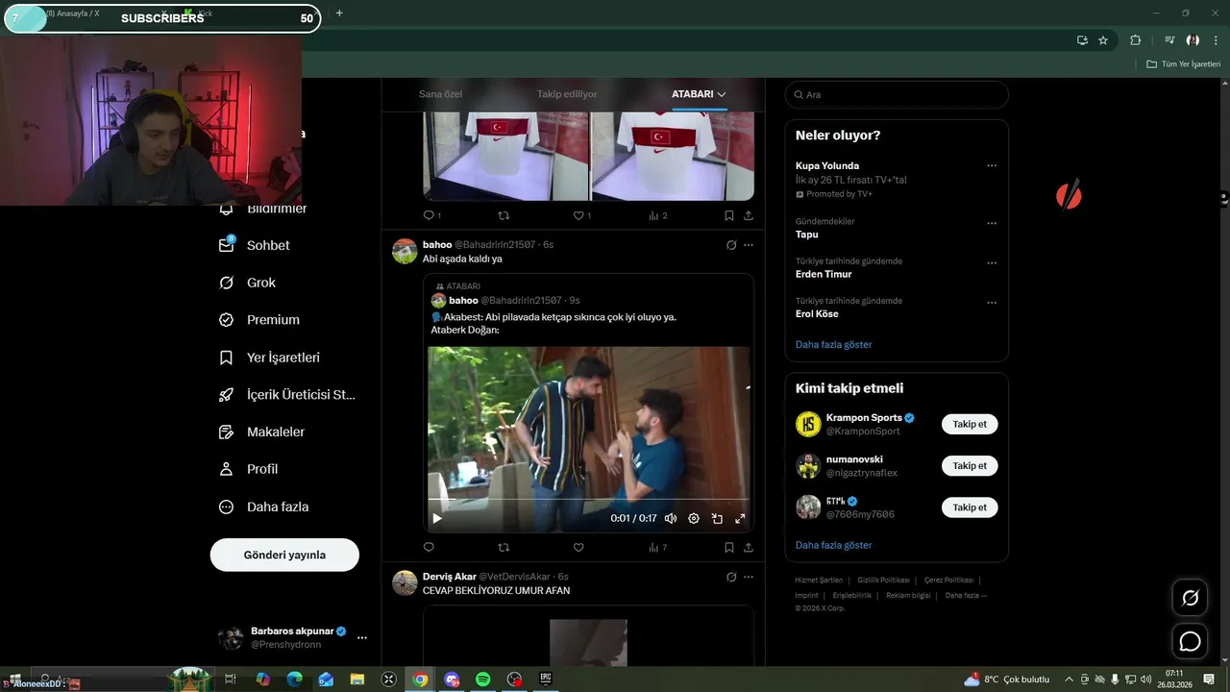Share the jersey photo post
Viewport: 1230px width, 692px height.
pyautogui.click(x=749, y=215)
